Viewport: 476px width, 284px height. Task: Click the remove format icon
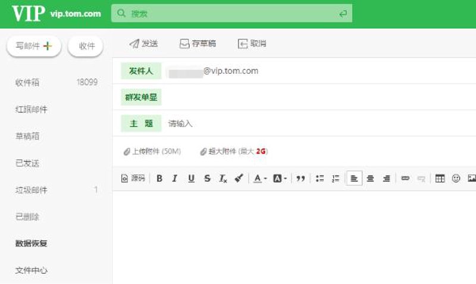pyautogui.click(x=223, y=178)
